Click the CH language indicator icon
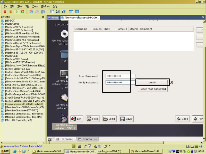 click(x=74, y=146)
